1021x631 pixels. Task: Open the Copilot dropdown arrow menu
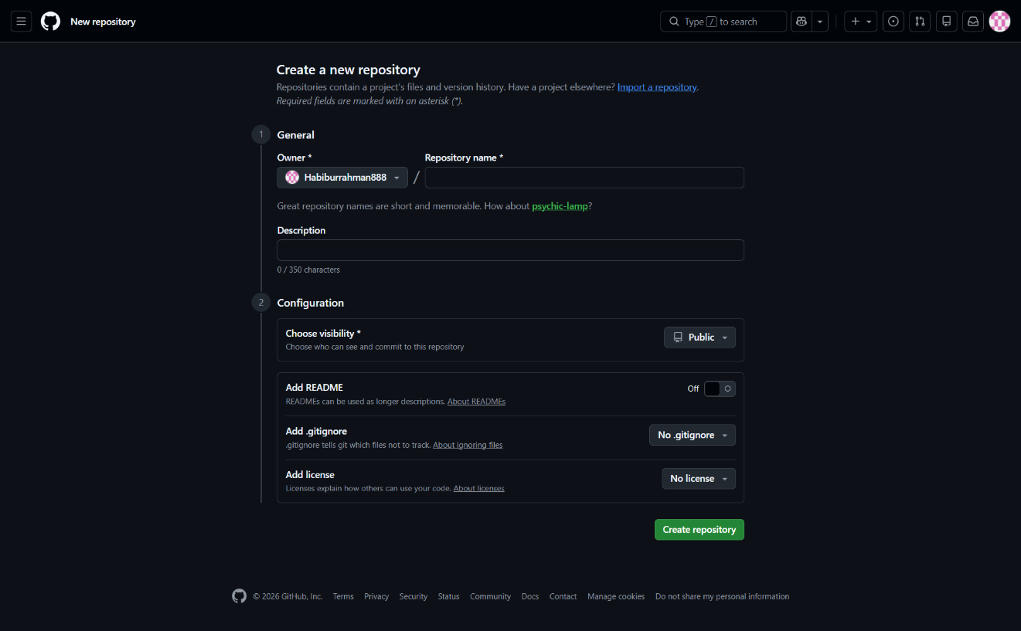pos(820,22)
